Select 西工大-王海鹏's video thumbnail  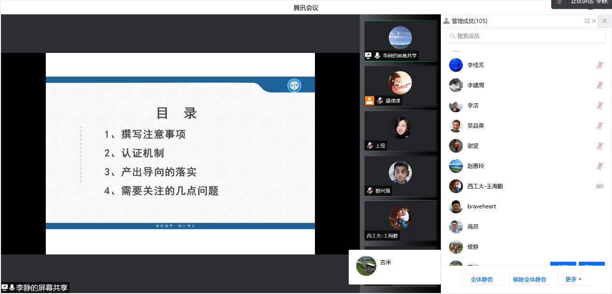(x=400, y=220)
